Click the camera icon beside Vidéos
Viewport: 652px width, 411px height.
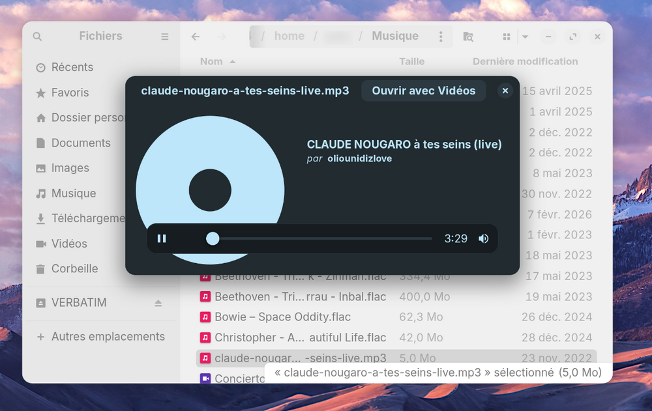[40, 244]
